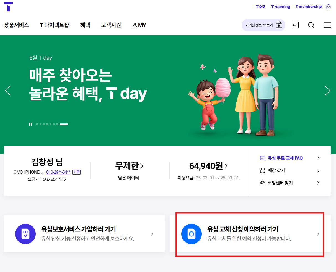336x272 pixels.
Task: Open the MY menu
Action: point(139,25)
